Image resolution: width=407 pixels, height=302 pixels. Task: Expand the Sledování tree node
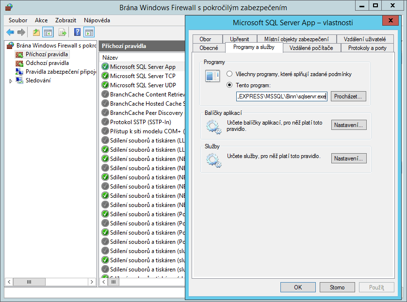click(11, 81)
